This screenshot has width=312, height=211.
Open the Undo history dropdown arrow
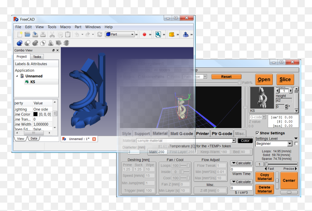82,34
